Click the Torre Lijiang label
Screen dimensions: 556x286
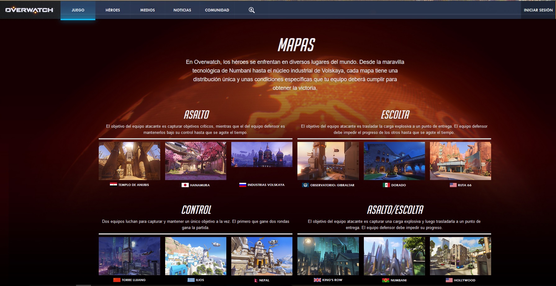(x=133, y=280)
